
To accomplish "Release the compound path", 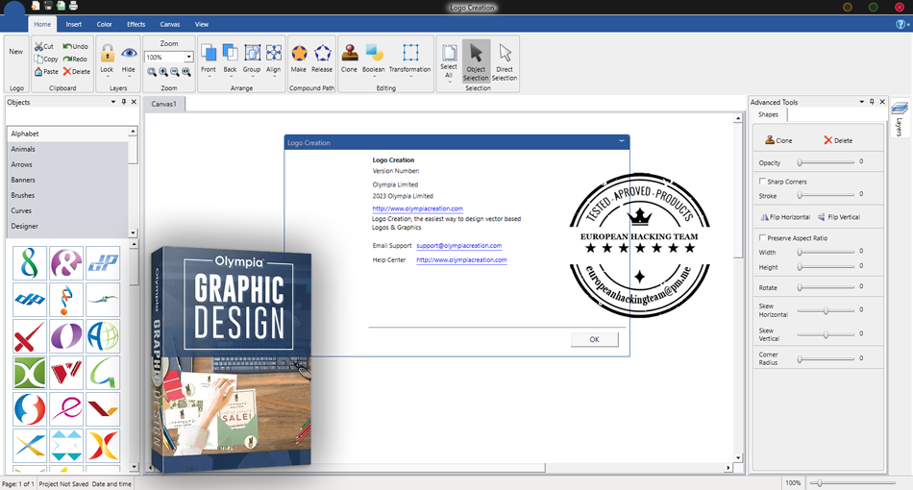I will (322, 59).
